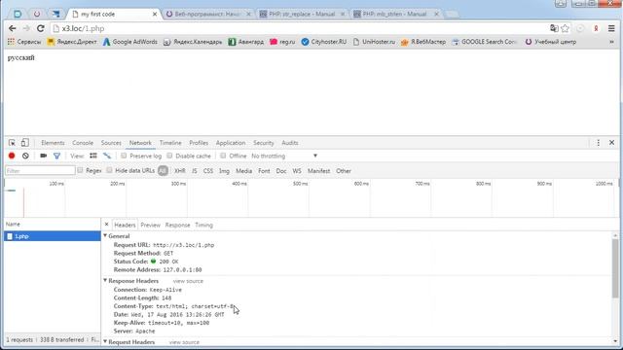The image size is (623, 350).
Task: Open the Chrome hamburger menu
Action: tap(611, 28)
